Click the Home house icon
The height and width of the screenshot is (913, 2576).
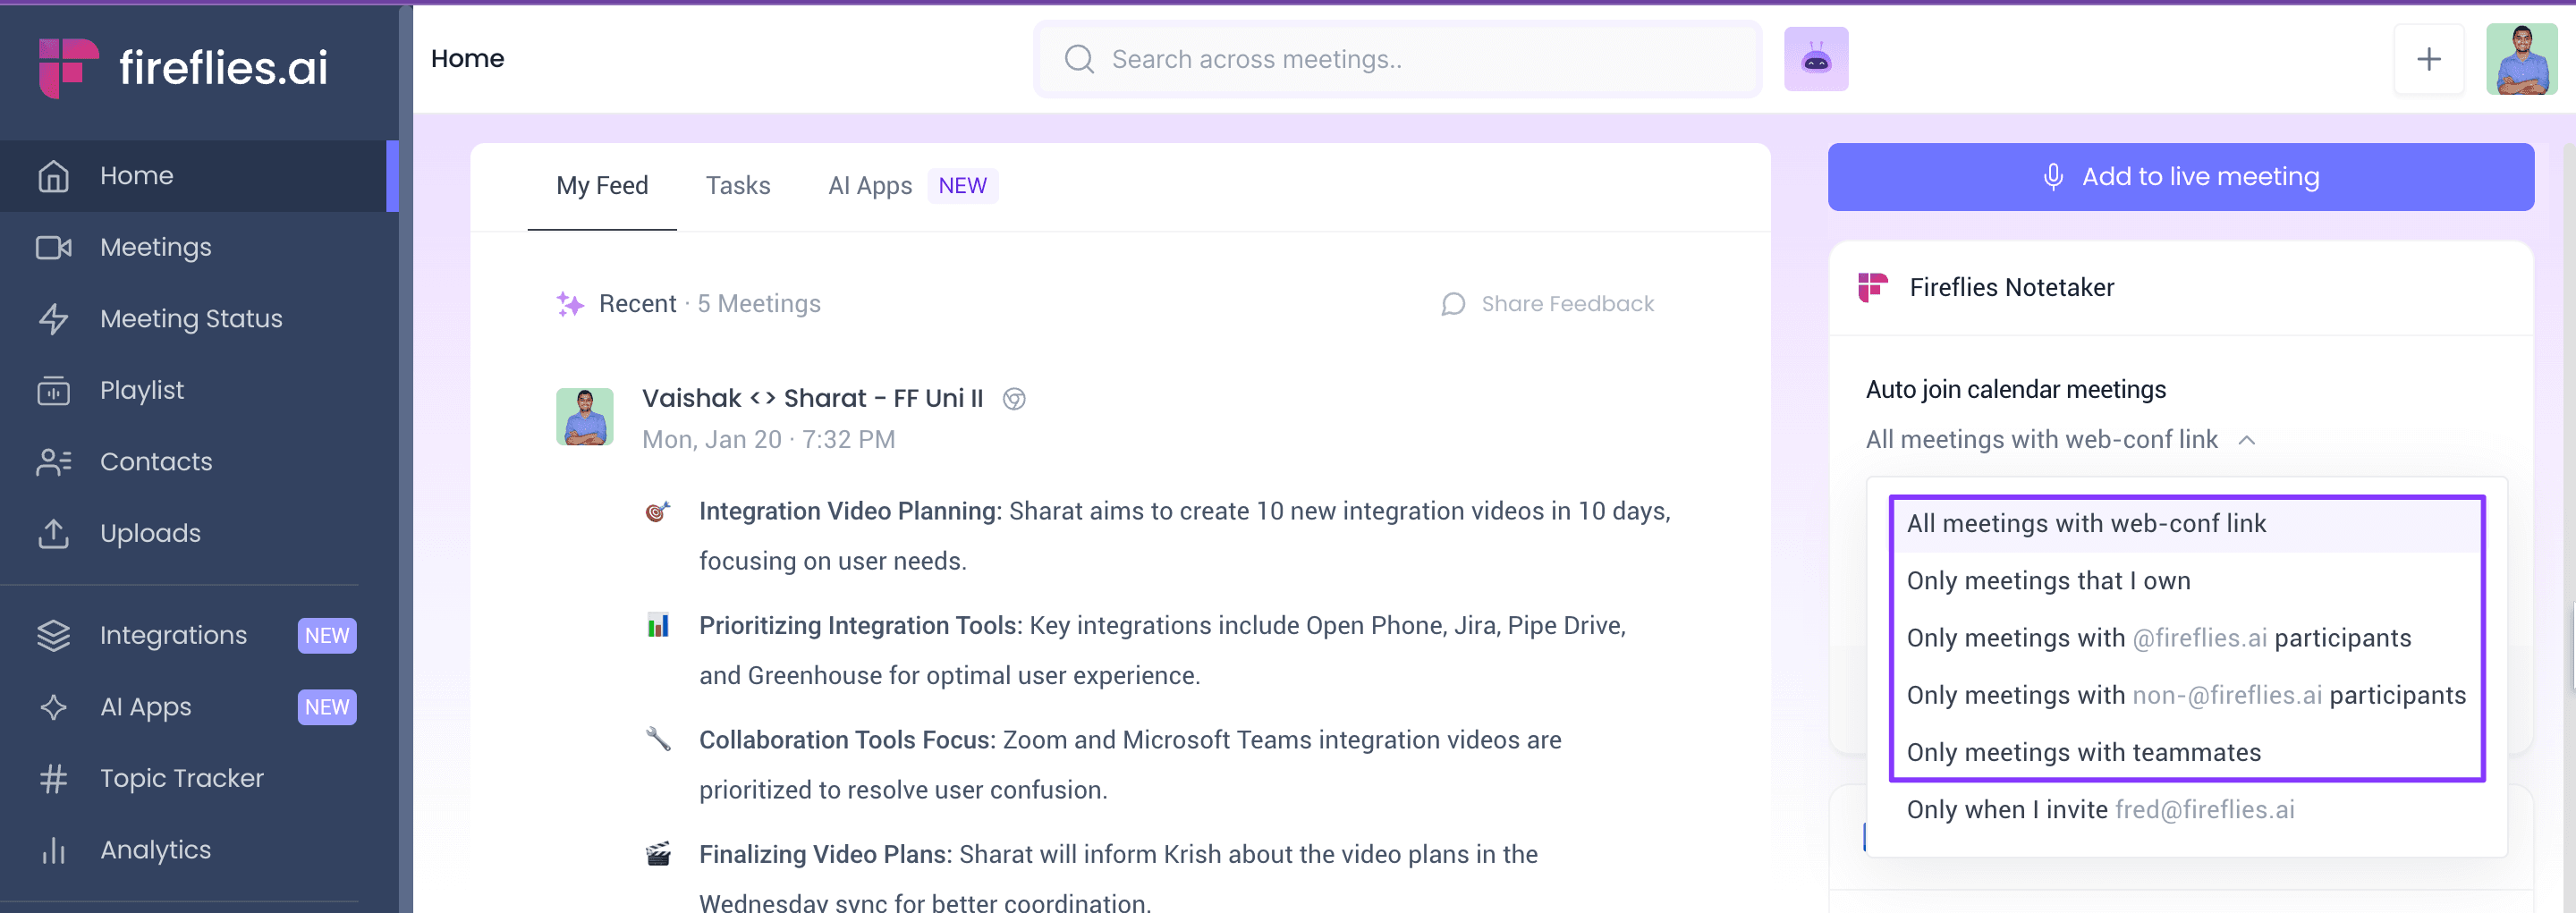[x=53, y=176]
